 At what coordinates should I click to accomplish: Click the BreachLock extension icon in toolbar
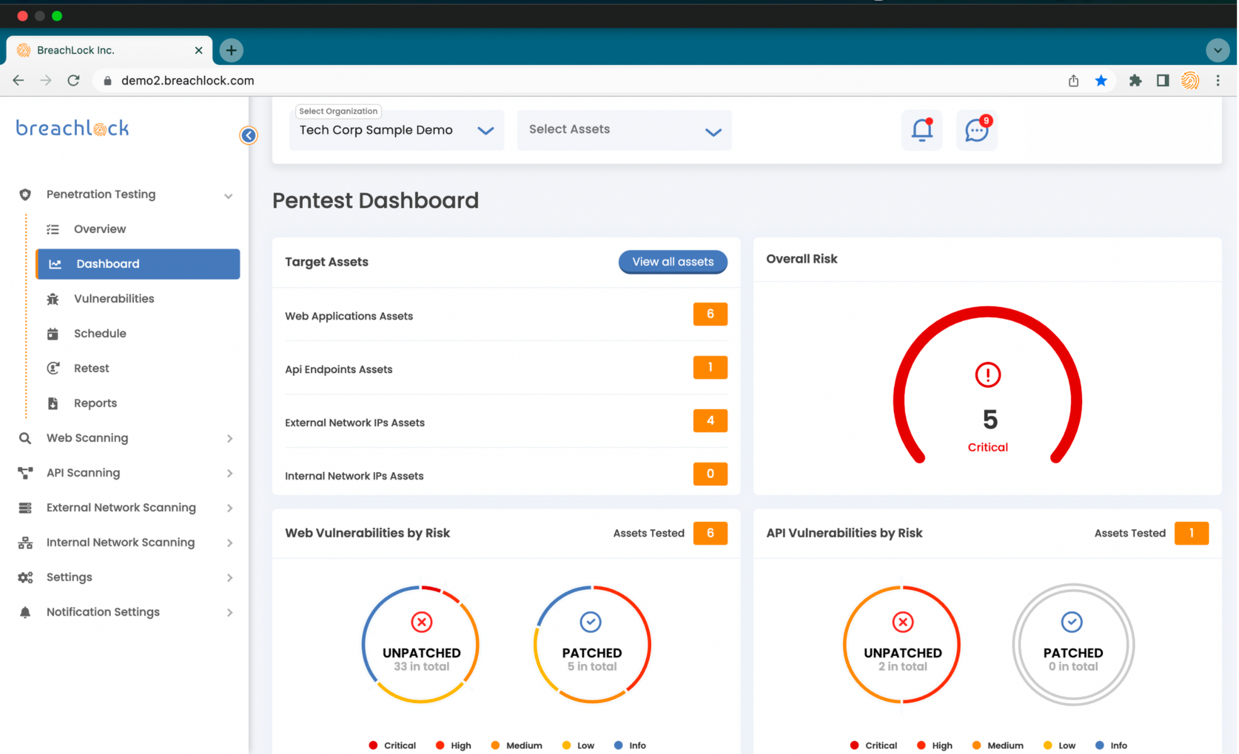(x=1190, y=81)
